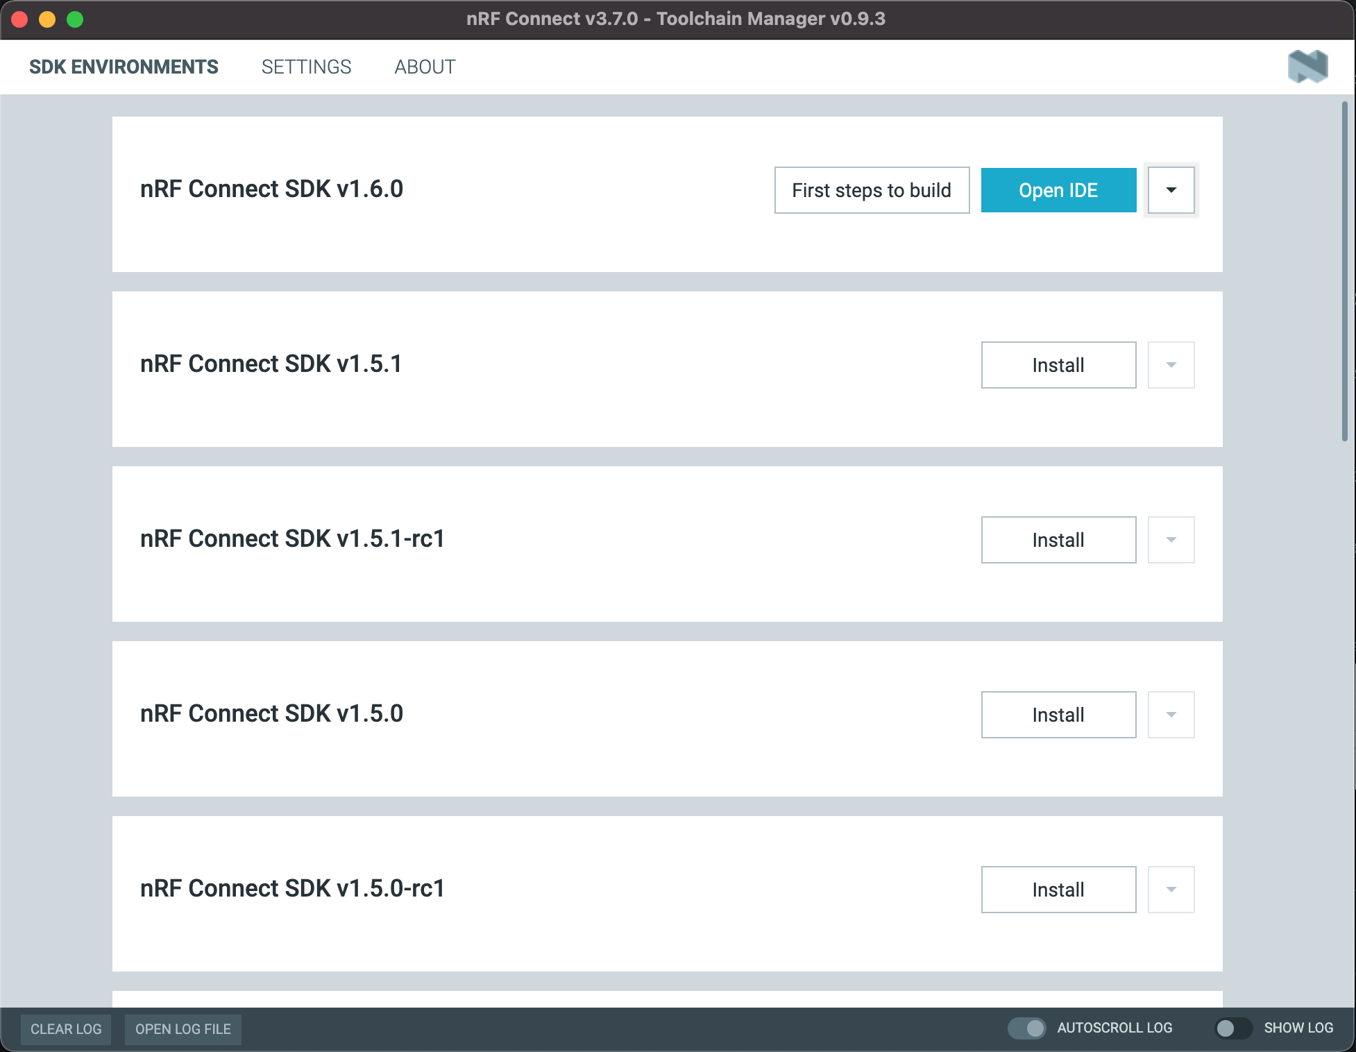This screenshot has width=1356, height=1052.
Task: Expand dropdown arrow for SDK v1.5.0-rc1
Action: [x=1171, y=890]
